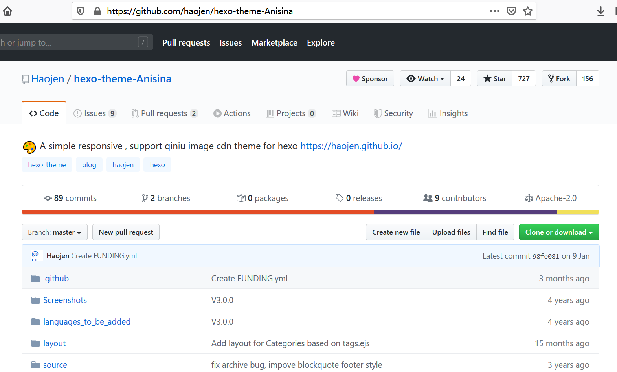Screen dimensions: 617x372
Task: Select source folder icon
Action: (36, 365)
